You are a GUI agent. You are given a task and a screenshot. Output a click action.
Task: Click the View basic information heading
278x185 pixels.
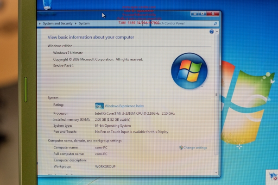click(x=91, y=37)
